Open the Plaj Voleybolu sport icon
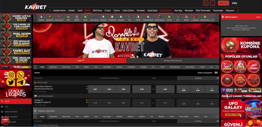The width and height of the screenshot is (262, 127). pos(148,17)
